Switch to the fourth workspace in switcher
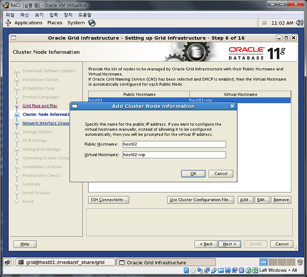 [x=291, y=262]
